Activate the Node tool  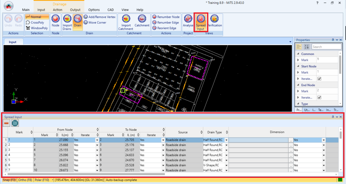[x=55, y=21]
